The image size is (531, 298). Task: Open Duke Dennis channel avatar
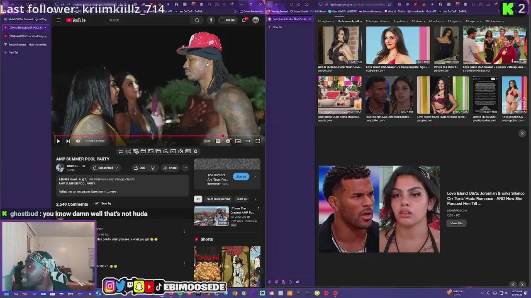61,168
